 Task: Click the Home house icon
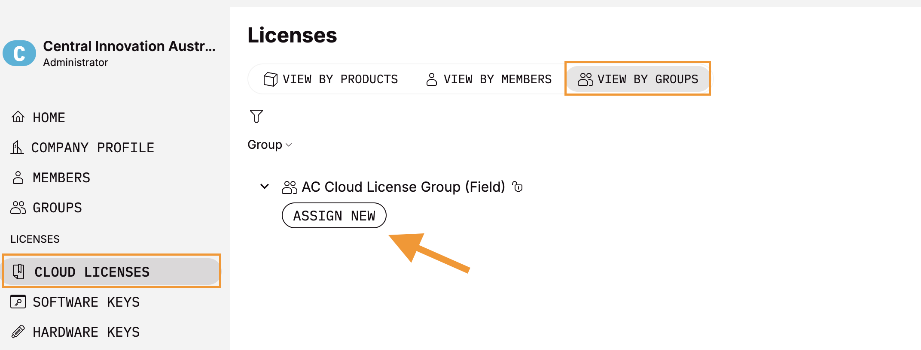18,117
